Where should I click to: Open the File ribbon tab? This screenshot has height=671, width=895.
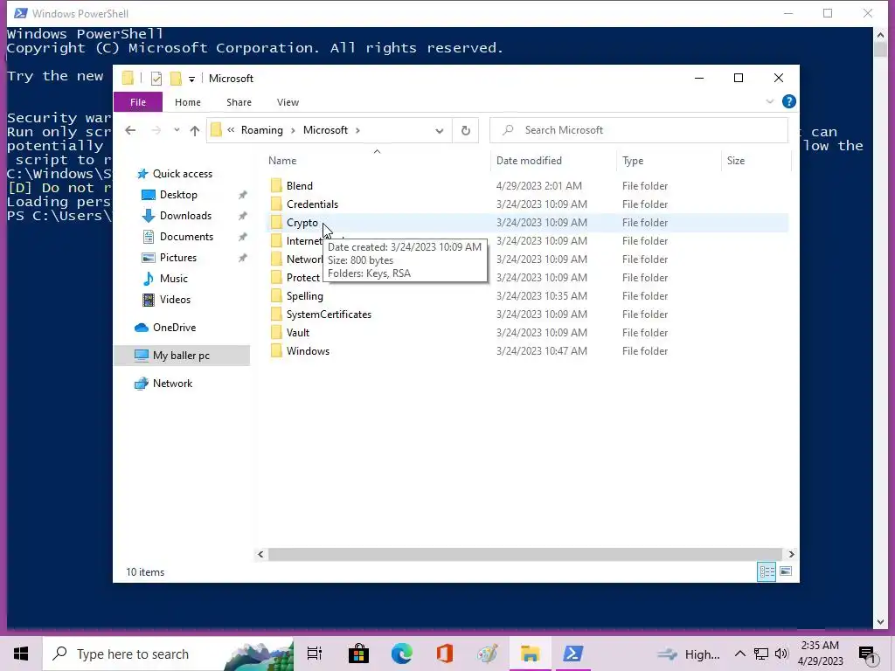pos(138,102)
